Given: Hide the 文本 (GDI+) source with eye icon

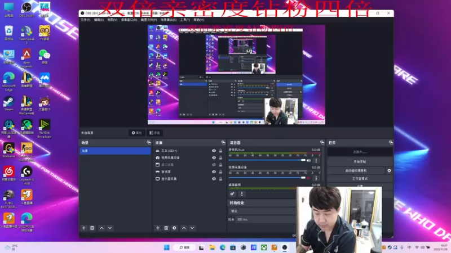Looking at the screenshot, I should [x=214, y=151].
